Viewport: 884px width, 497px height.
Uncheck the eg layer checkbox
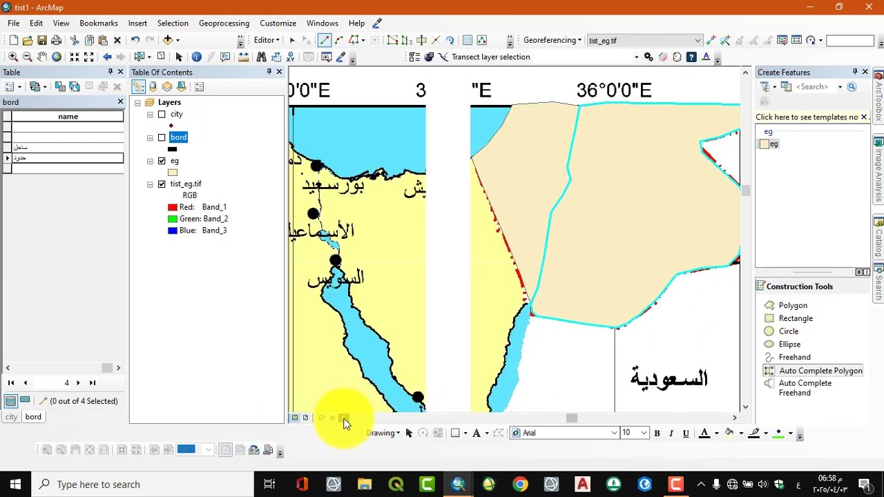pos(162,161)
